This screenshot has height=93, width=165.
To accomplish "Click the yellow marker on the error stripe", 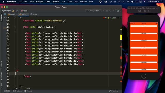I will (121, 37).
